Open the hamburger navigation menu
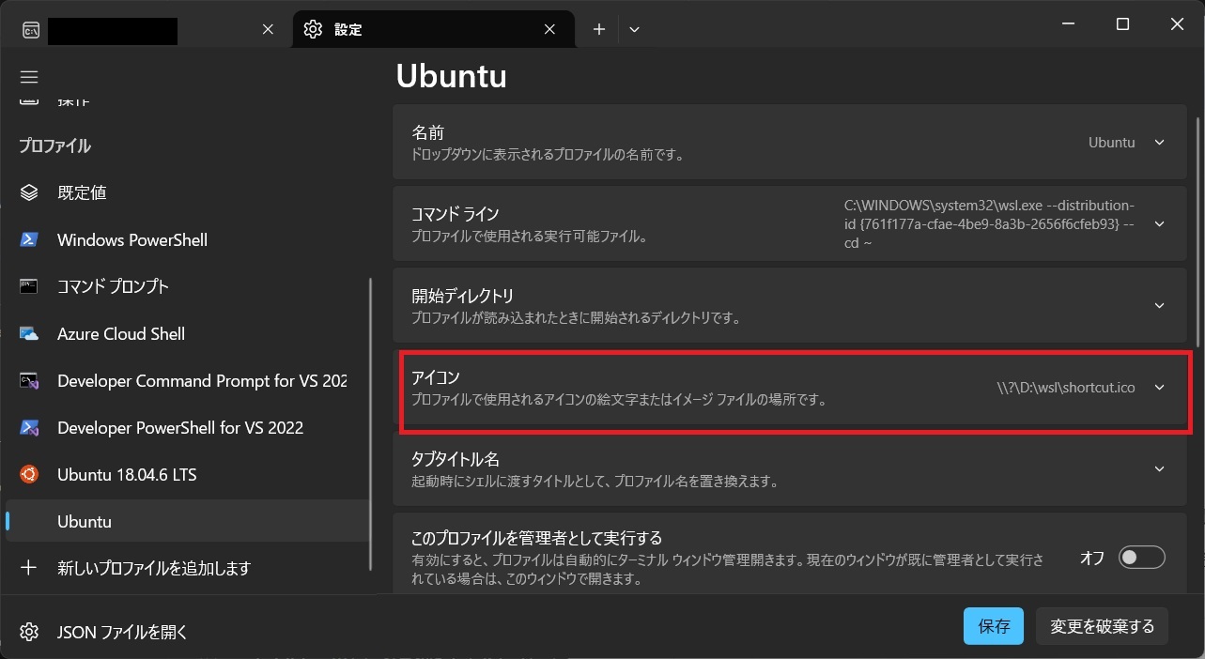The image size is (1205, 659). pos(29,77)
